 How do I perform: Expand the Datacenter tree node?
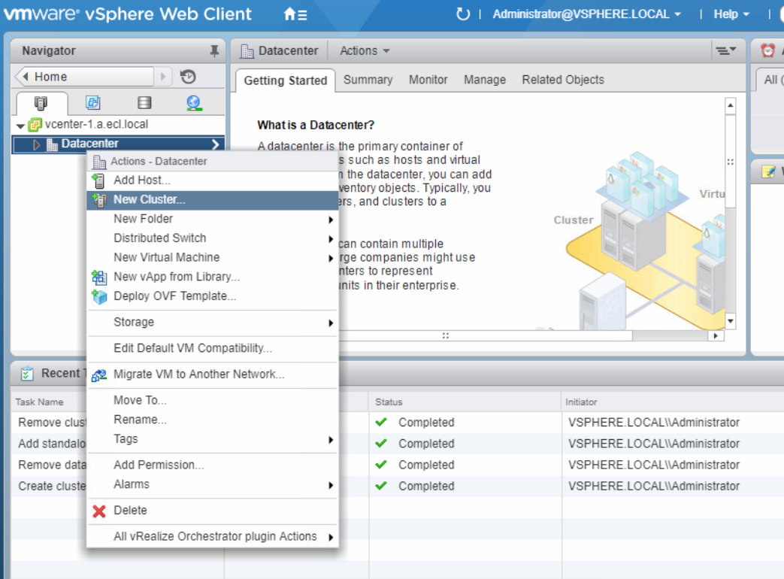point(37,144)
